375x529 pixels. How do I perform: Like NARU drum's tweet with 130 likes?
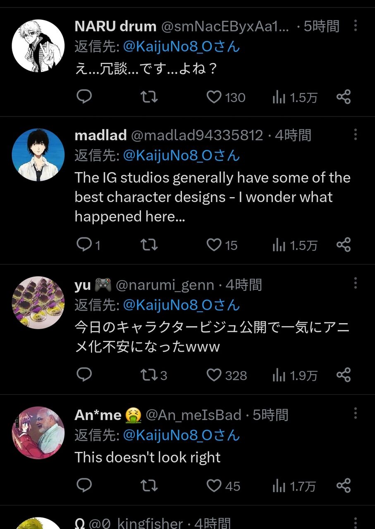pyautogui.click(x=226, y=97)
